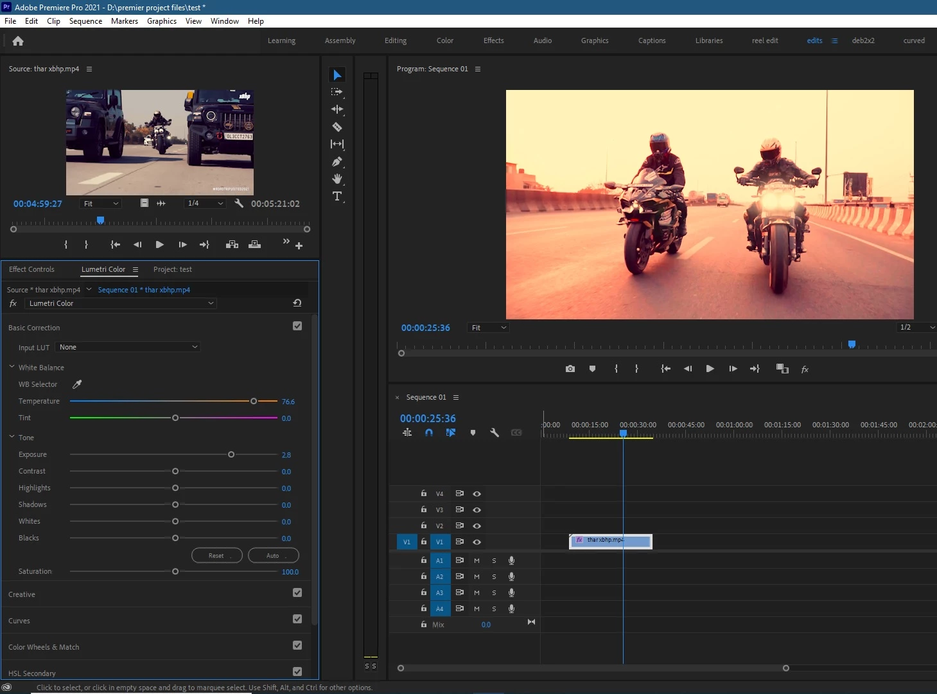Pick the Pen tool
The width and height of the screenshot is (937, 694).
(x=337, y=162)
